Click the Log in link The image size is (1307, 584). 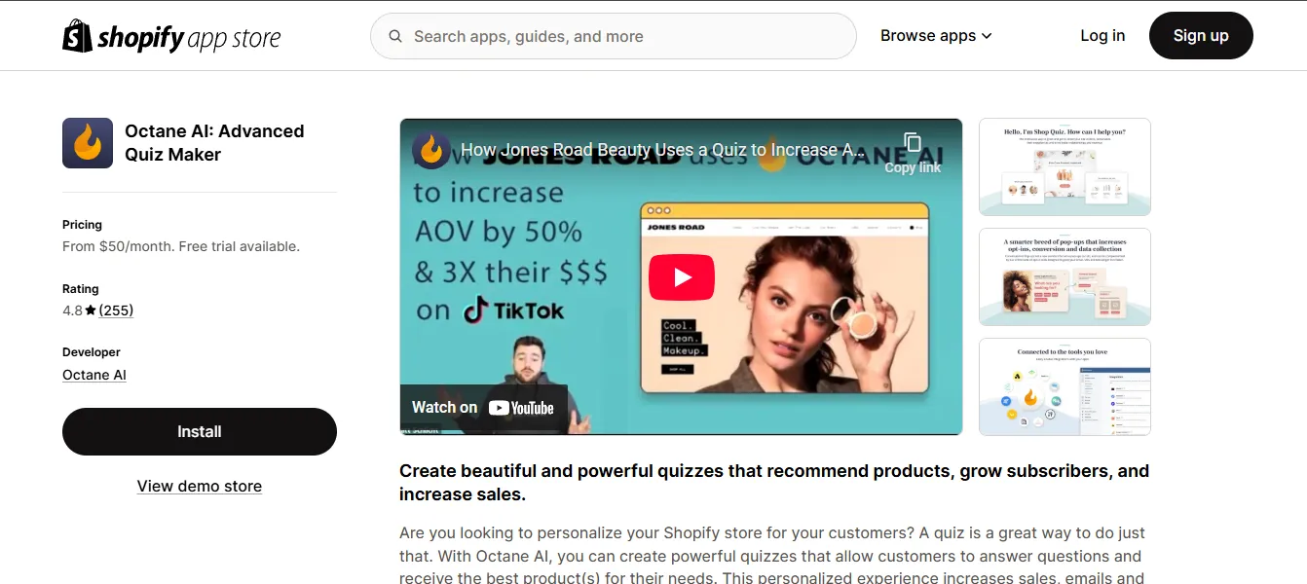coord(1102,36)
